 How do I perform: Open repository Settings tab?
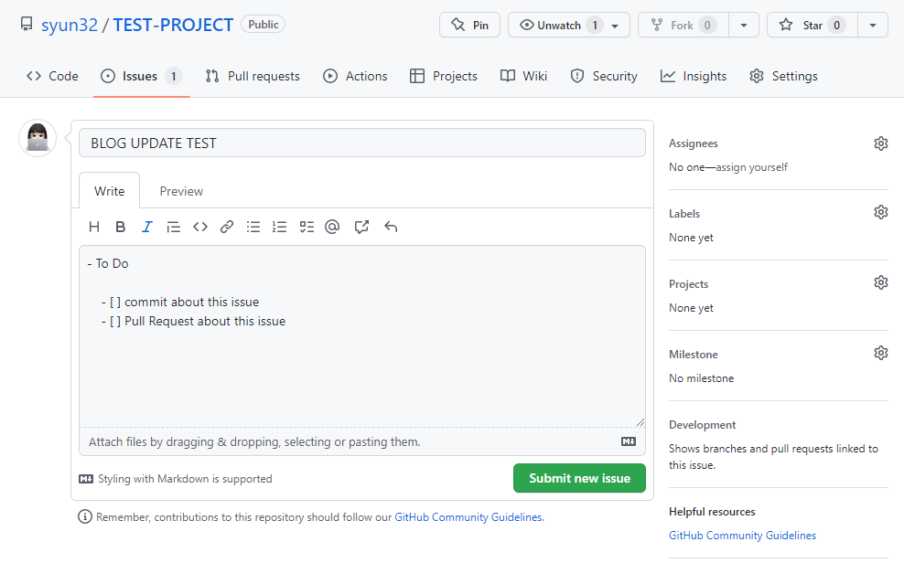coord(783,76)
